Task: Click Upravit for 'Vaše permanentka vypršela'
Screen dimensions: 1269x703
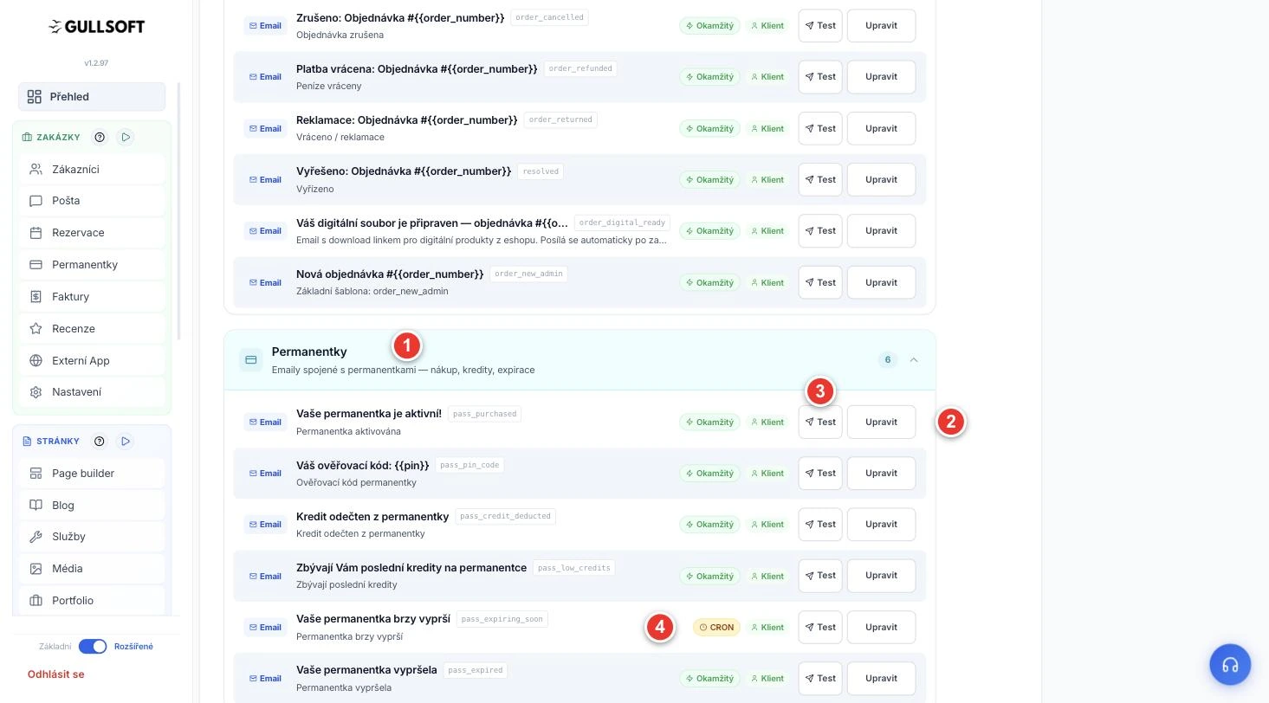Action: [x=881, y=679]
